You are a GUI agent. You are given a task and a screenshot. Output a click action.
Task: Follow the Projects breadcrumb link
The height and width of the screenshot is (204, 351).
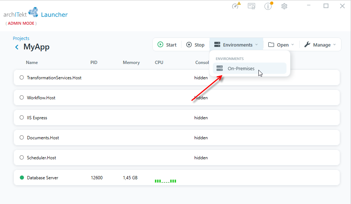tap(21, 39)
